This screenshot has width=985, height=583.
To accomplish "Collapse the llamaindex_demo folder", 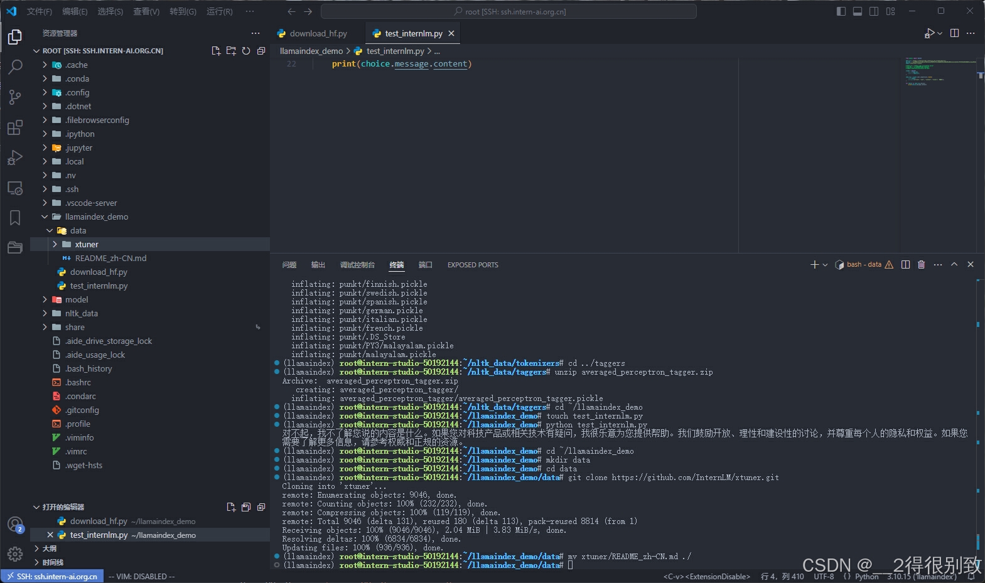I will click(45, 217).
